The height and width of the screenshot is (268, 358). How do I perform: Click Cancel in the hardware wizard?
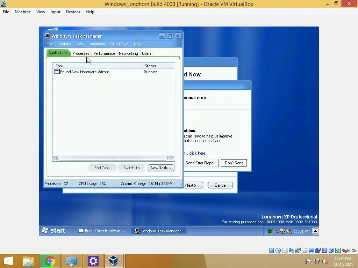click(x=220, y=185)
